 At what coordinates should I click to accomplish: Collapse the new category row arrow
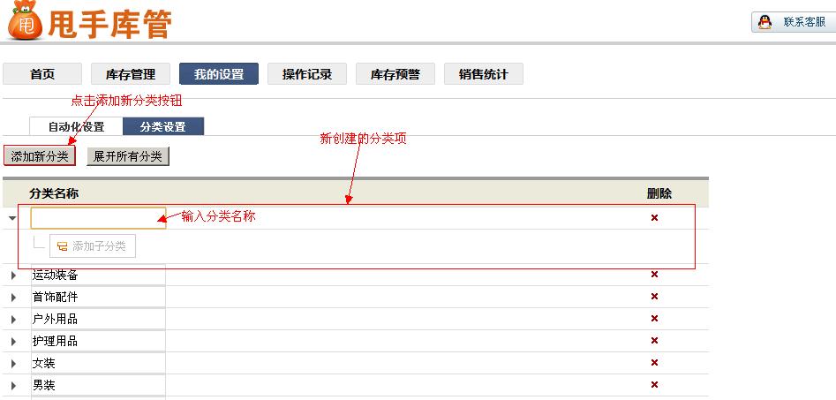click(12, 218)
